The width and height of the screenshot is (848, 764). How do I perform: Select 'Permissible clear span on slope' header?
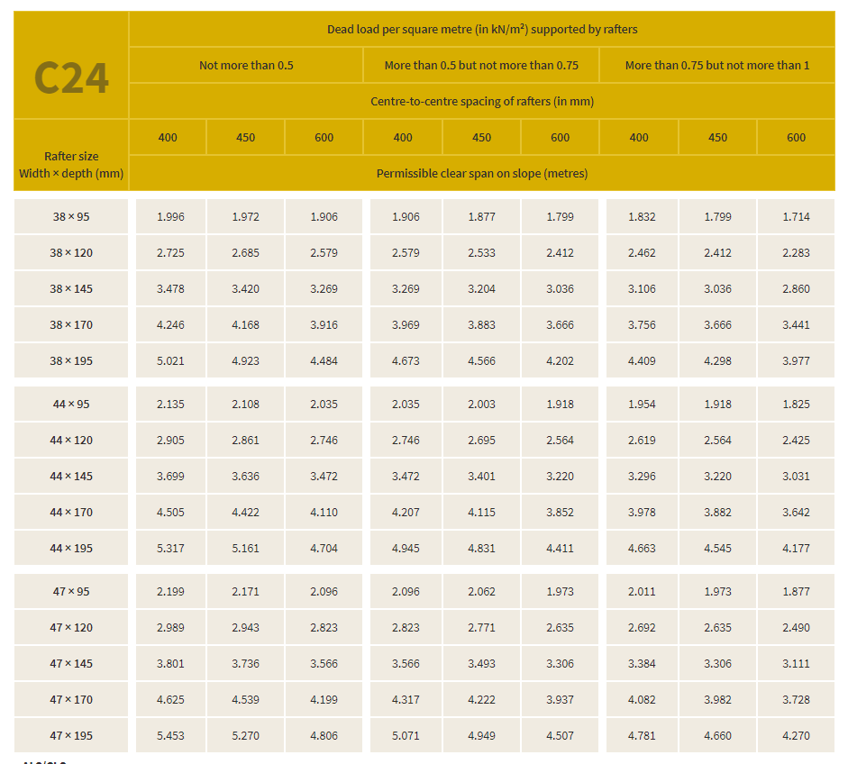point(482,174)
